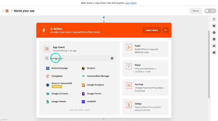This screenshot has width=218, height=121.
Task: Select the Google Sheets app icon
Action: (48, 102)
